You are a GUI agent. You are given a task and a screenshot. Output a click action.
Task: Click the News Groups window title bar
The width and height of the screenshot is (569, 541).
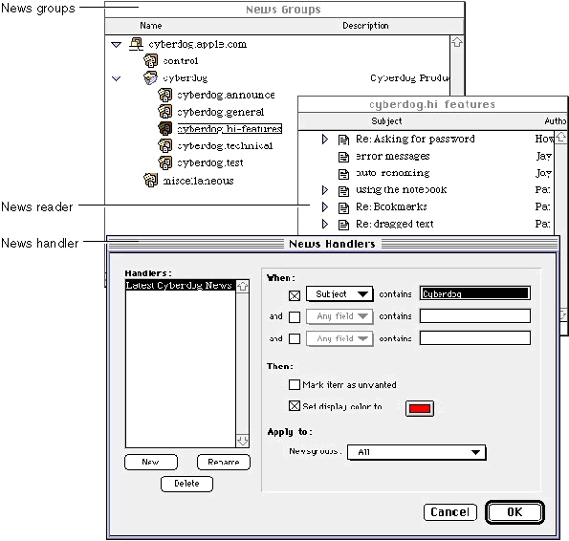coord(284,10)
